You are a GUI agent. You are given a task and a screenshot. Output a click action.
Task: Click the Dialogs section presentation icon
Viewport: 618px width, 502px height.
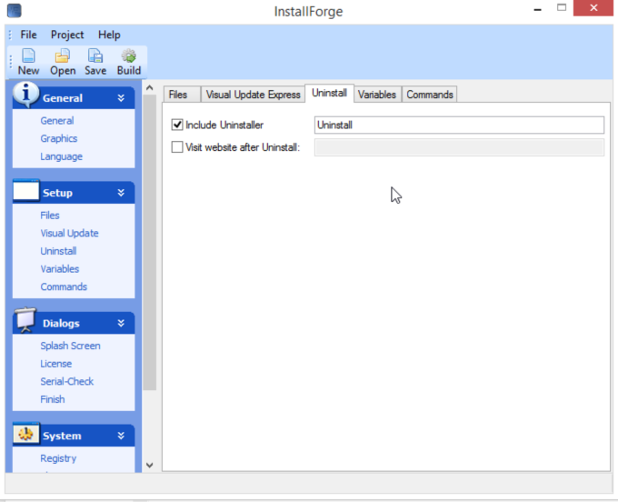25,320
